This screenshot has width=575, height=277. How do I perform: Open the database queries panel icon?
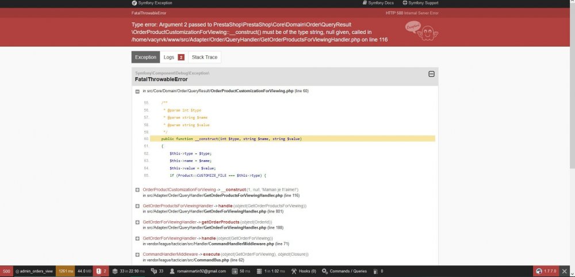[259, 271]
